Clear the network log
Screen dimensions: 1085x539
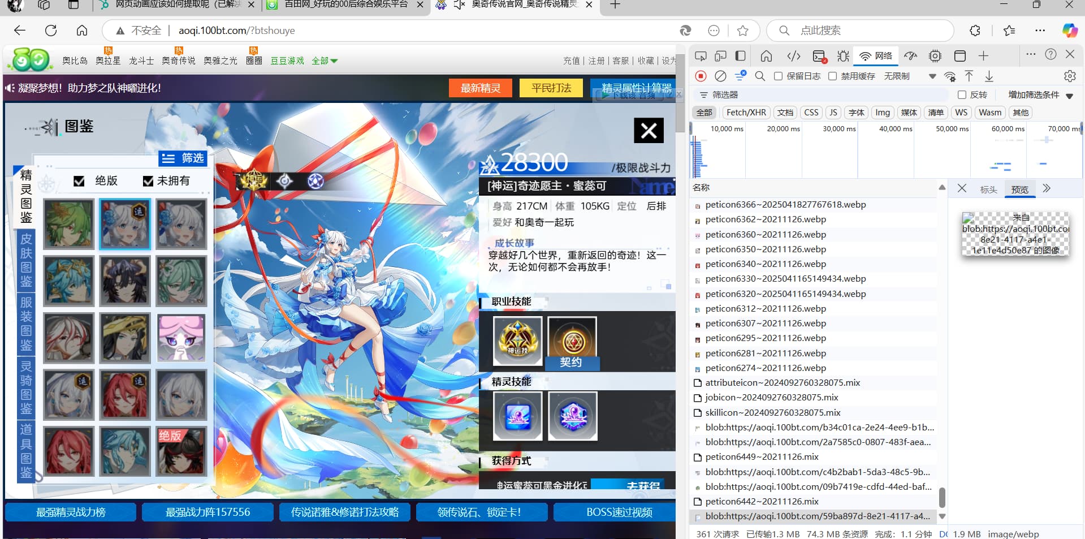point(720,76)
